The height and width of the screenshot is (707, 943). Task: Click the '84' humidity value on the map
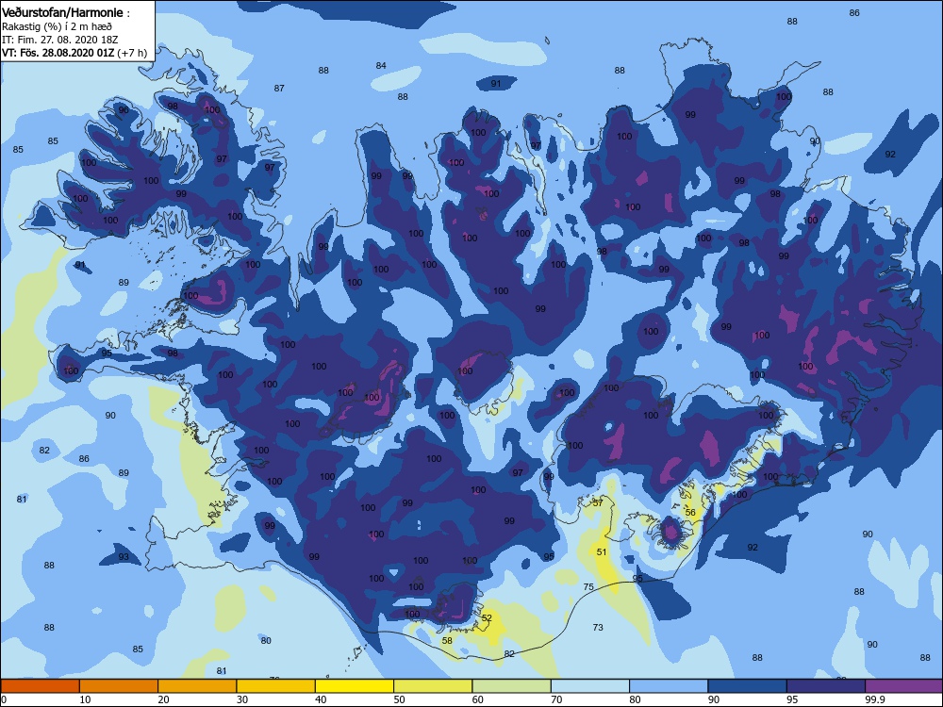tap(381, 66)
